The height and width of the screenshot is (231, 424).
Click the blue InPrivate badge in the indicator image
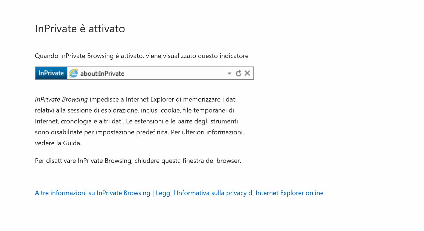(51, 73)
